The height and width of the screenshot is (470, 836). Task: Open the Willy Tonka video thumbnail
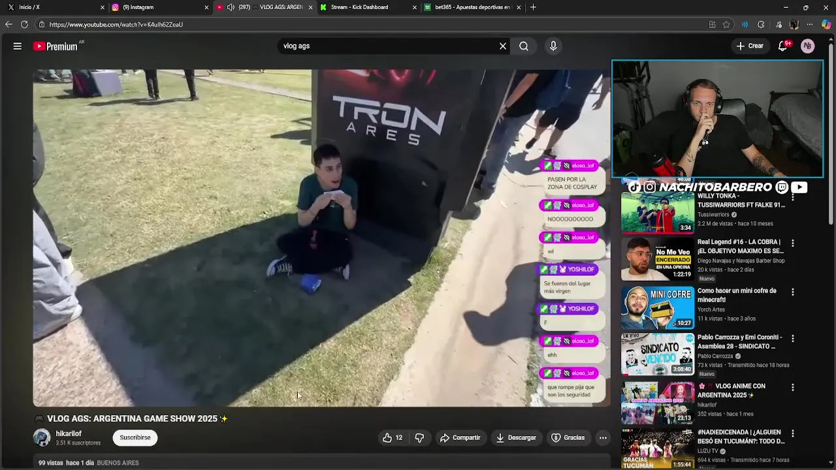point(657,213)
